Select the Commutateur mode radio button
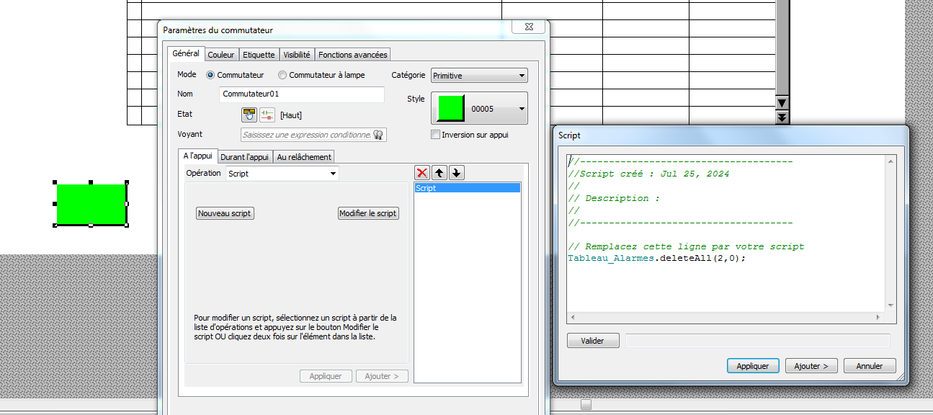Screen dimensions: 933x415 210,75
